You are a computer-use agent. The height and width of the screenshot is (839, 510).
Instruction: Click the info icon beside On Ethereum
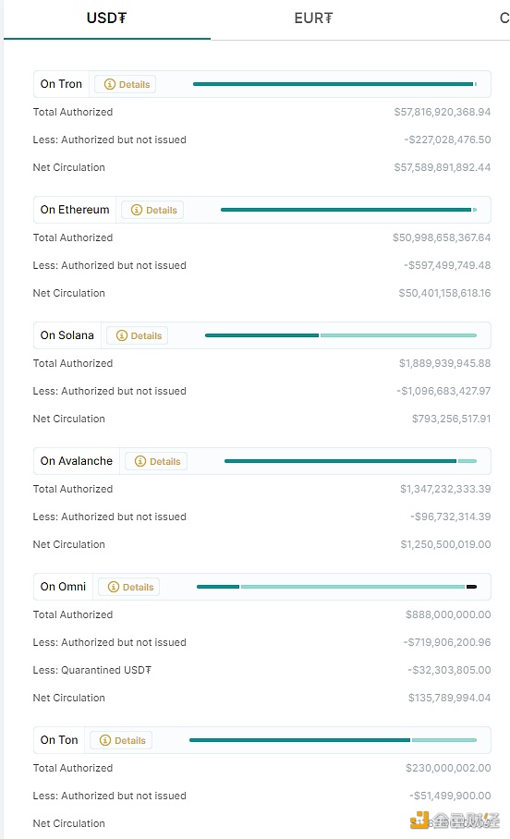tap(137, 211)
